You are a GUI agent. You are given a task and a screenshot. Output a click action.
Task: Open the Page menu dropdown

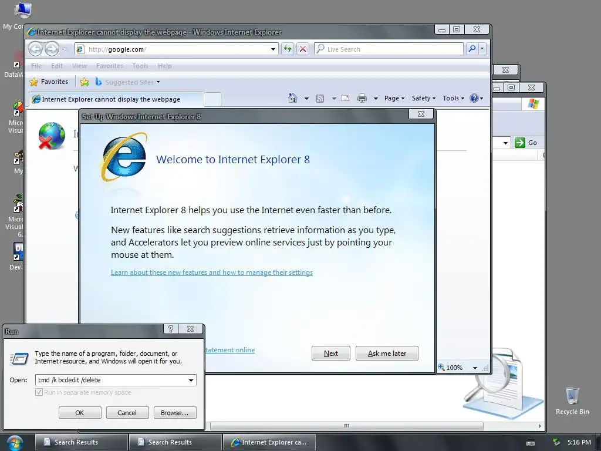pos(394,98)
